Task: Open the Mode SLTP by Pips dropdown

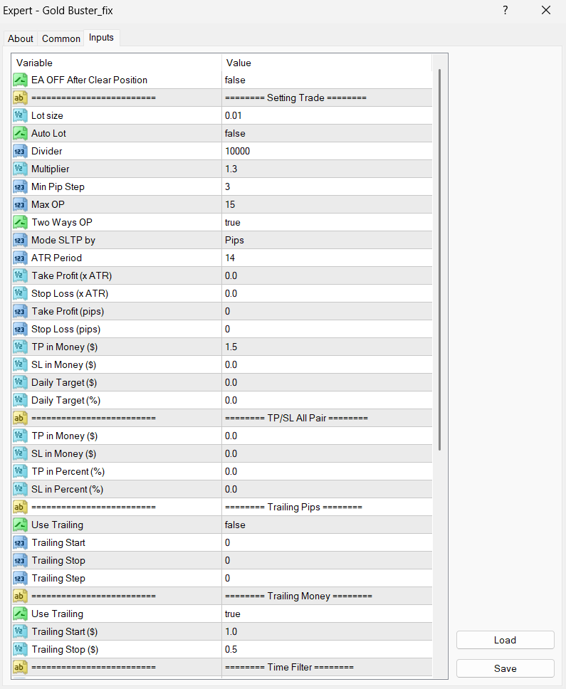Action: point(326,240)
